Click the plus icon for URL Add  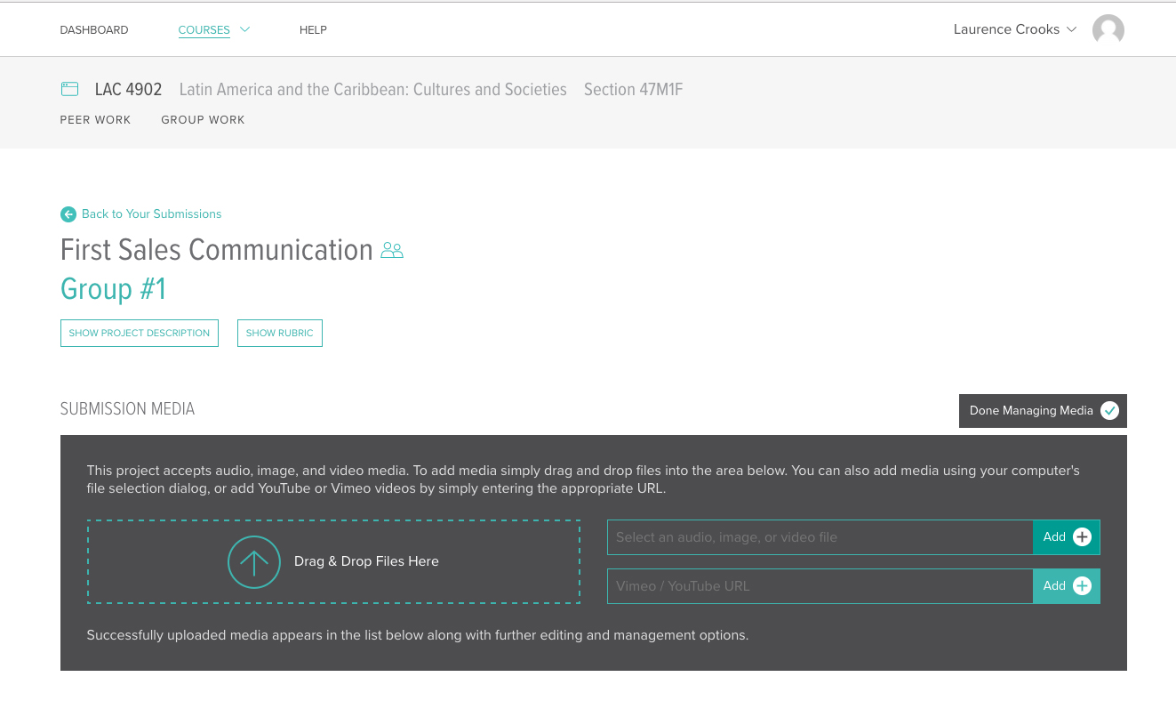(x=1082, y=586)
